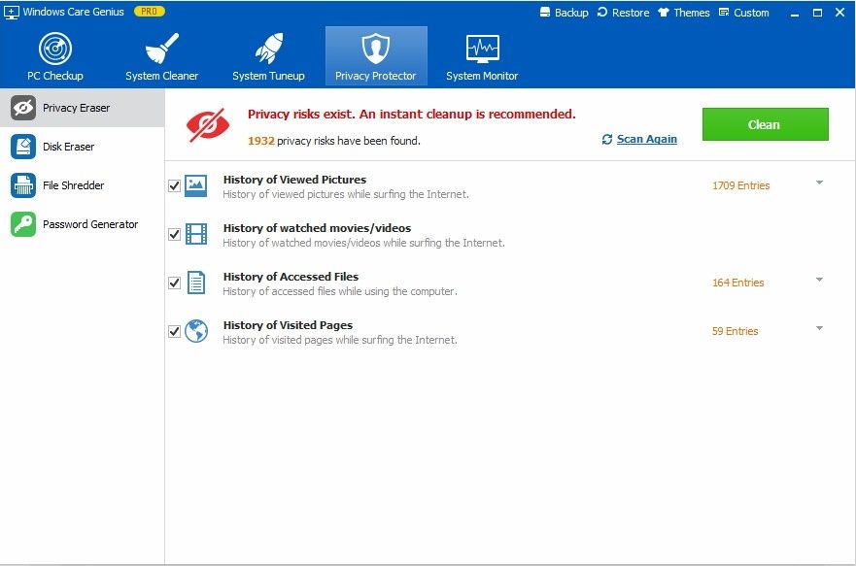Switch to the System Cleaner tab
The height and width of the screenshot is (566, 856).
(161, 56)
